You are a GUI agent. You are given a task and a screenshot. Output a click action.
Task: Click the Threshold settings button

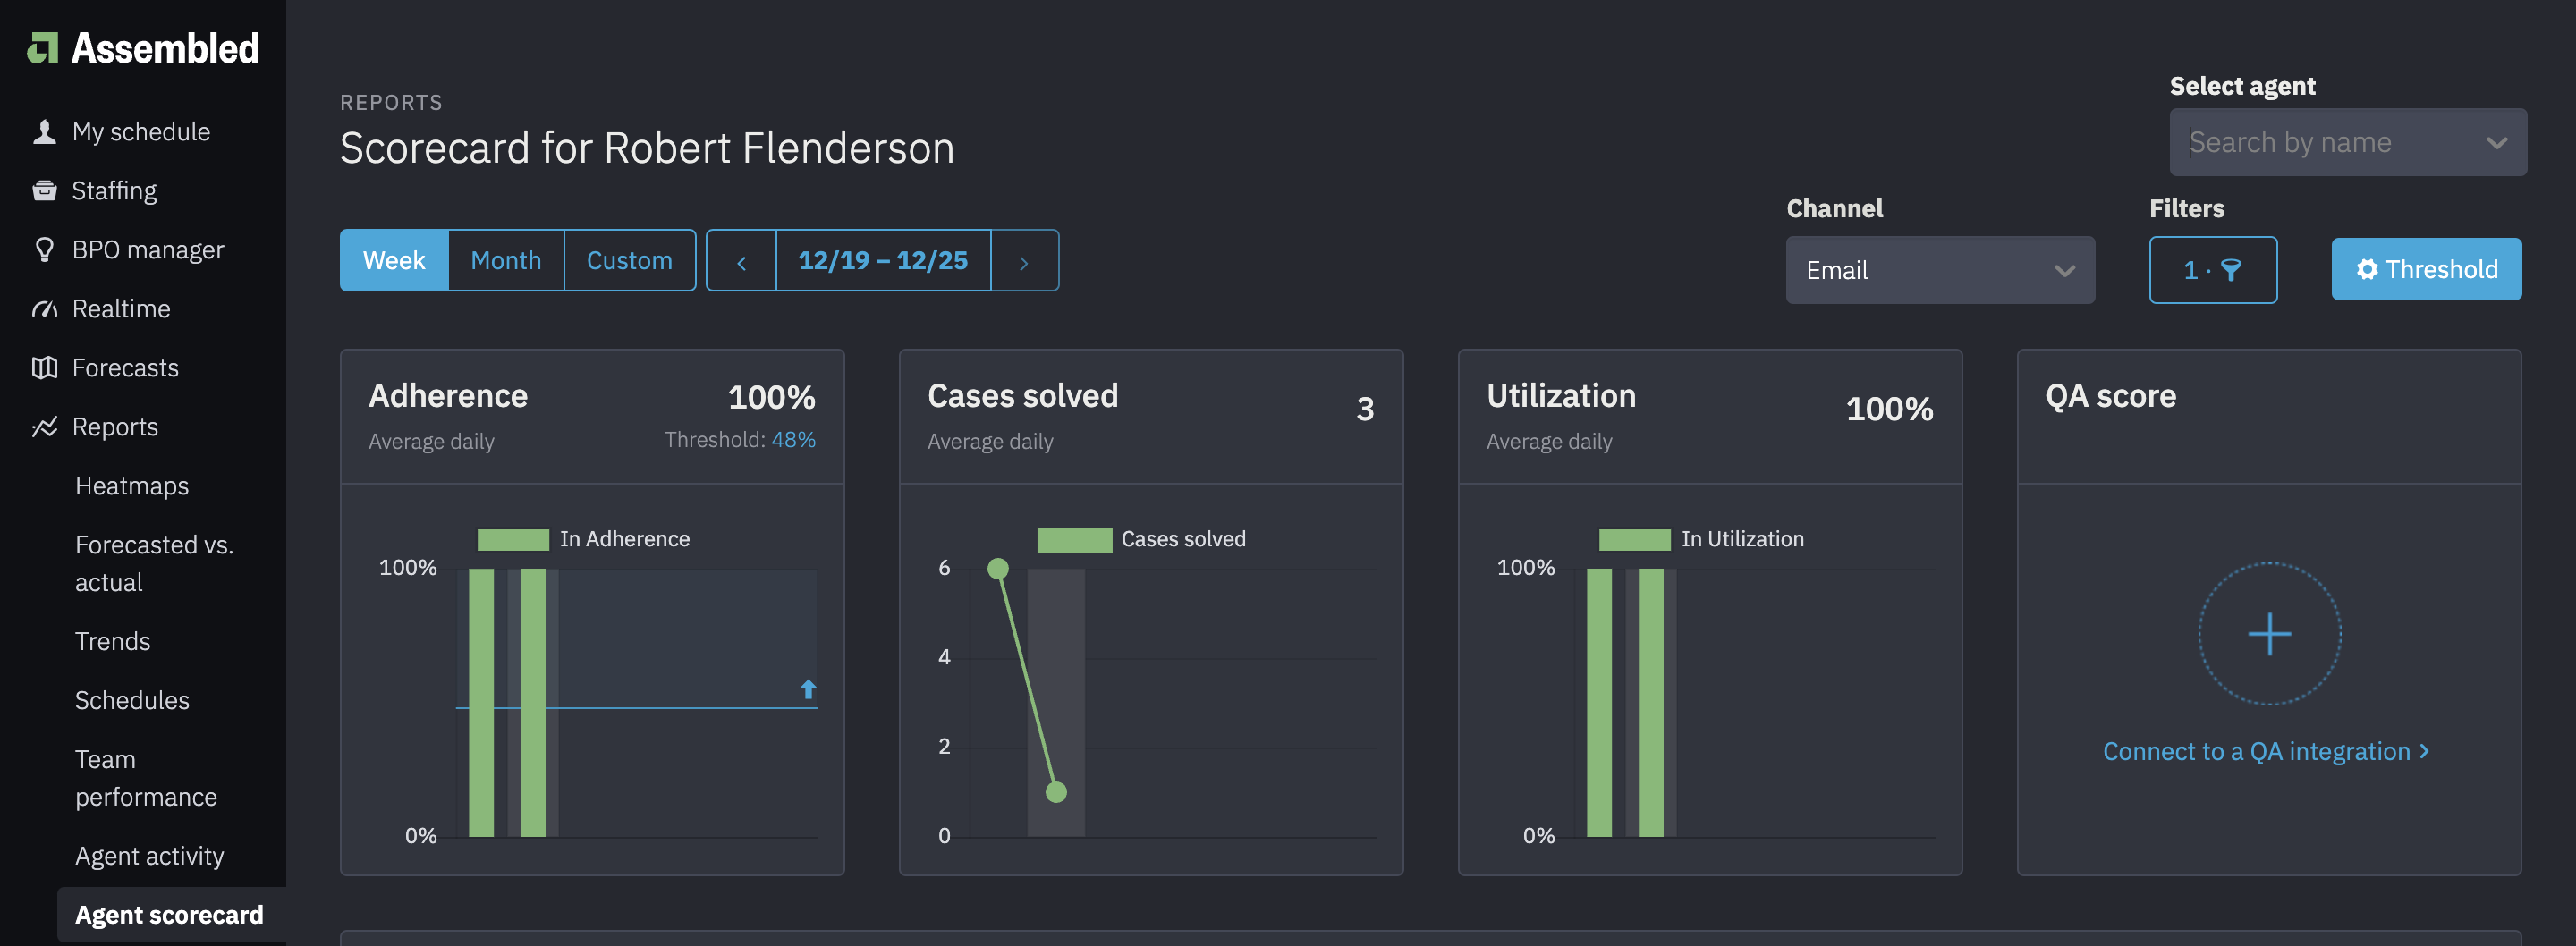pyautogui.click(x=2425, y=269)
